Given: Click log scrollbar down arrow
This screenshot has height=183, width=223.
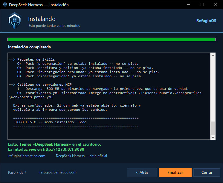Looking at the screenshot, I should click(213, 137).
